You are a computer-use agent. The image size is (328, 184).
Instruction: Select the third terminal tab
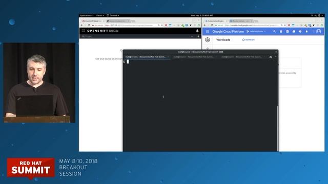tap(242, 57)
